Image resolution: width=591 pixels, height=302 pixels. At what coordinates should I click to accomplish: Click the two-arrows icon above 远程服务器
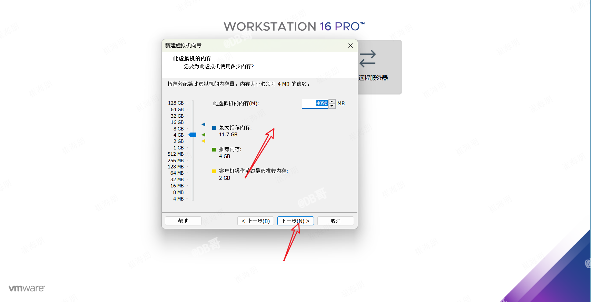pos(367,59)
